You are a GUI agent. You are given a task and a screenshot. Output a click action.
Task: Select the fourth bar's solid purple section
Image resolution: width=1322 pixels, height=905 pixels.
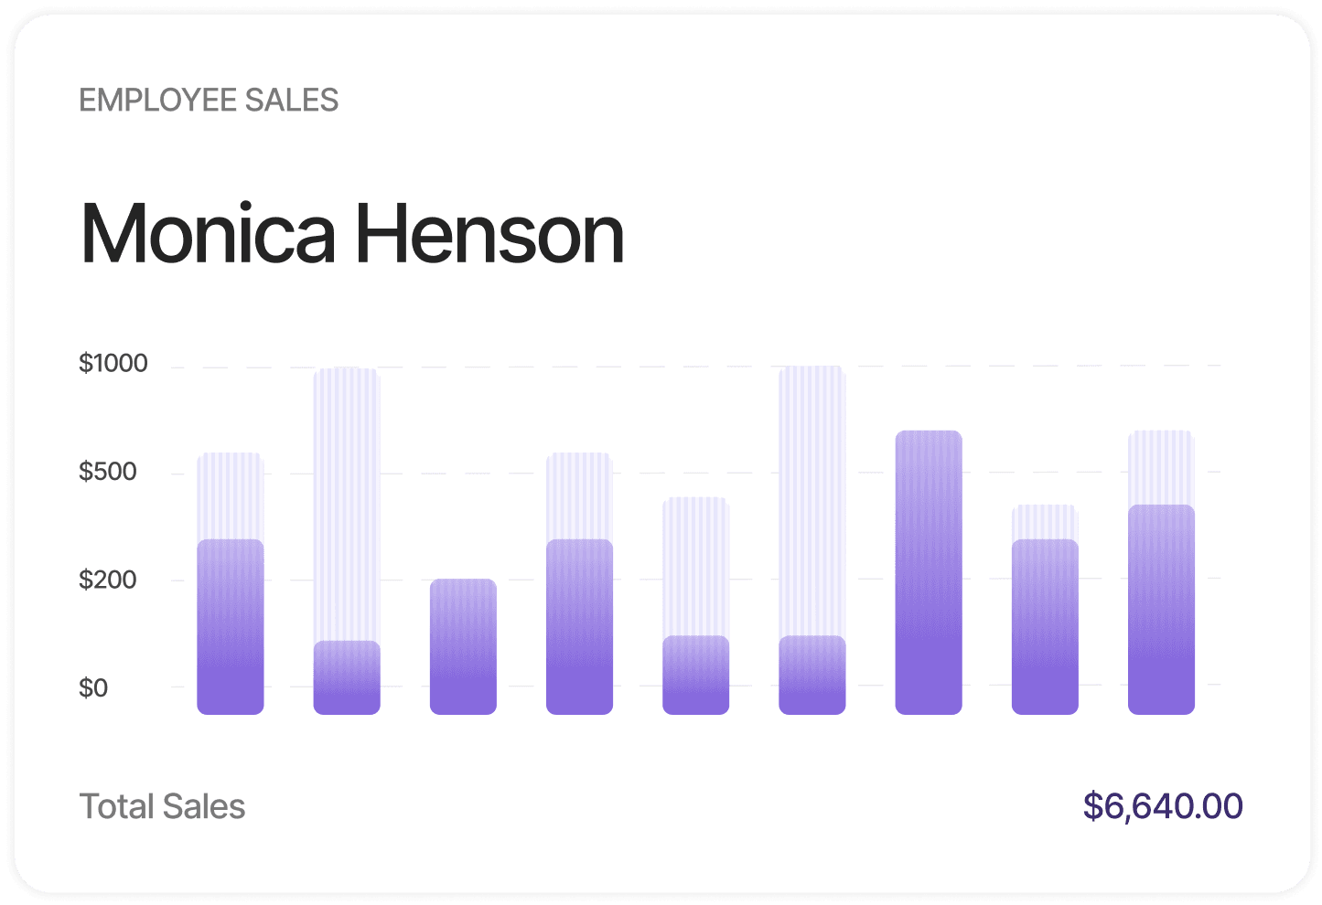pyautogui.click(x=579, y=627)
